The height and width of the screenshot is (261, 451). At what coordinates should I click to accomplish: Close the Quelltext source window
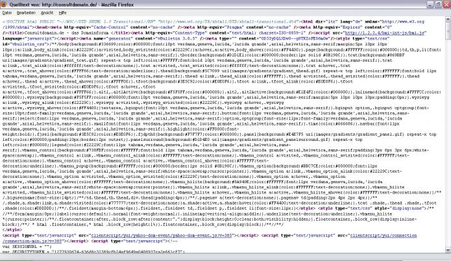[x=447, y=5]
